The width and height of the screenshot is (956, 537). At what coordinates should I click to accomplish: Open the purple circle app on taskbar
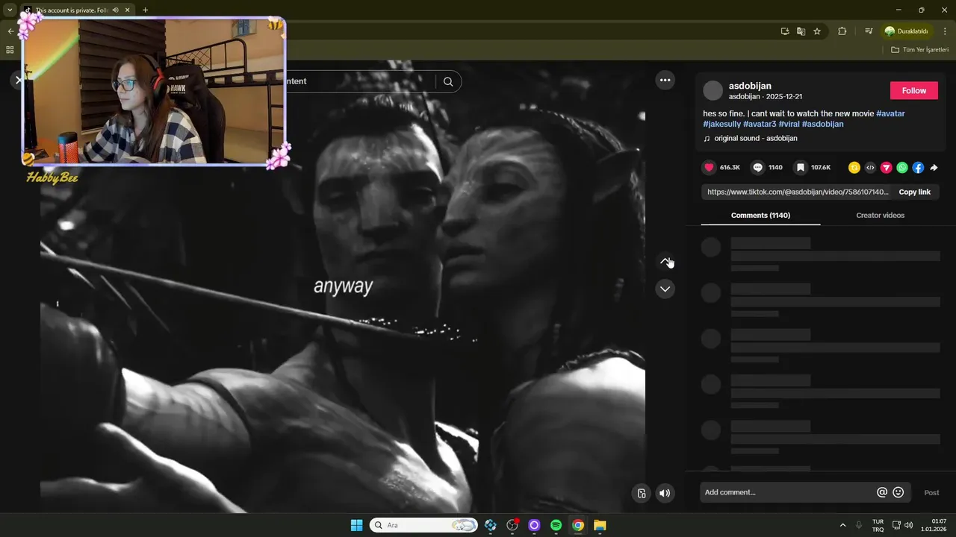pyautogui.click(x=534, y=525)
